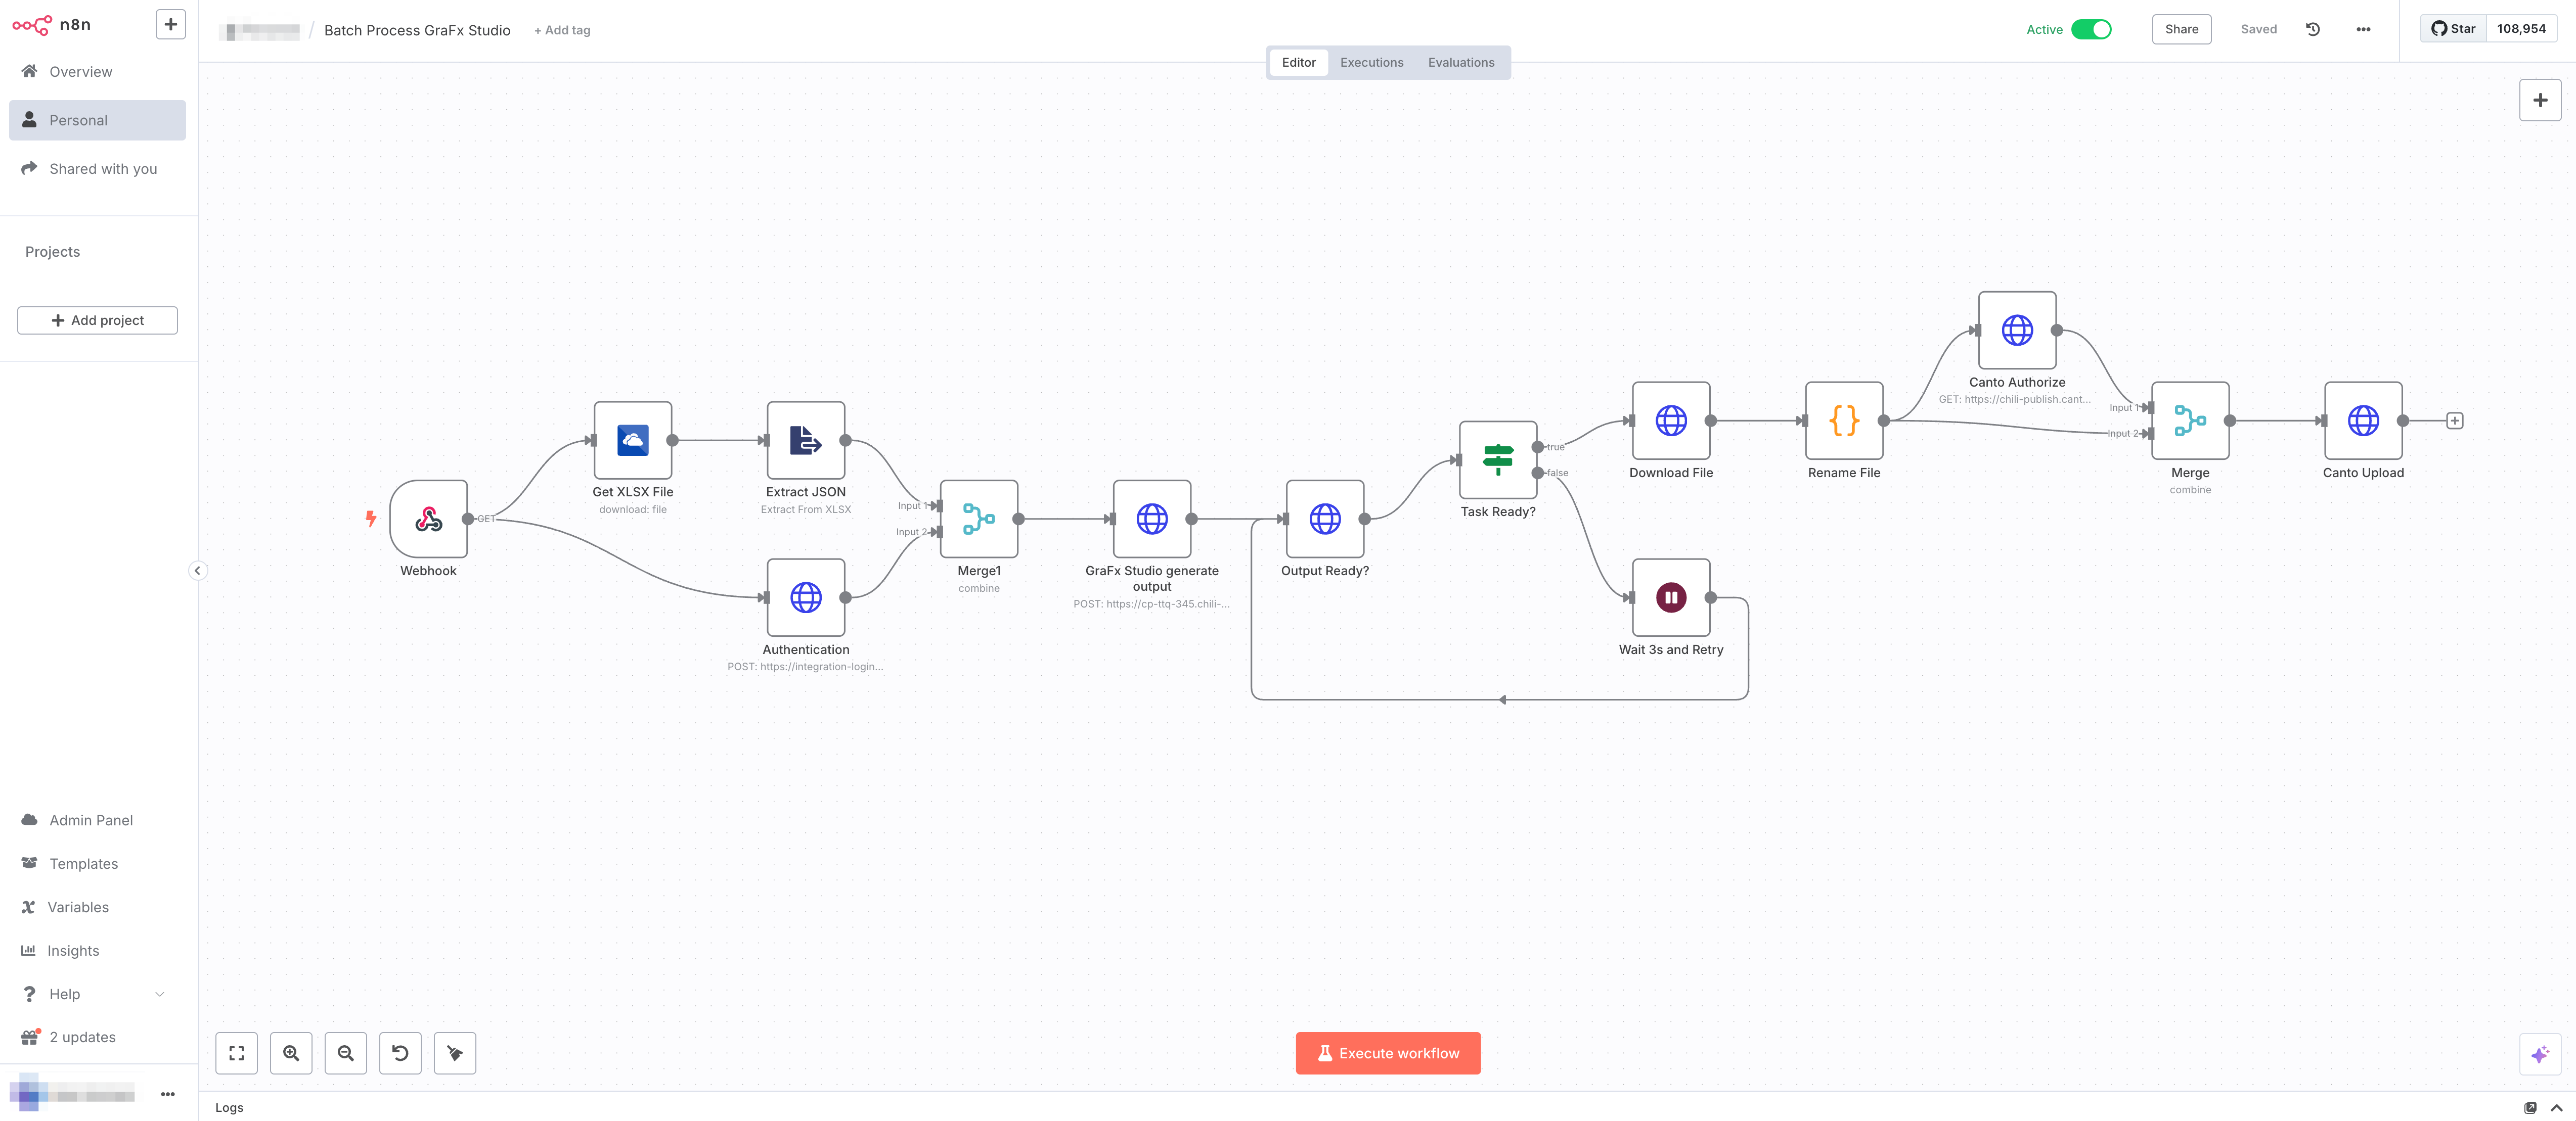Open the Admin Panel
Viewport: 2576px width, 1121px height.
97,820
